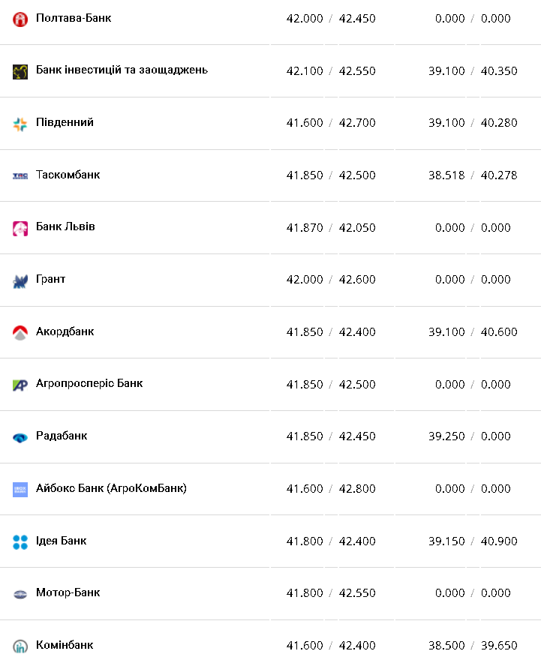Click the Агропросперіс Банк logo icon
Image resolution: width=541 pixels, height=666 pixels.
coord(20,385)
